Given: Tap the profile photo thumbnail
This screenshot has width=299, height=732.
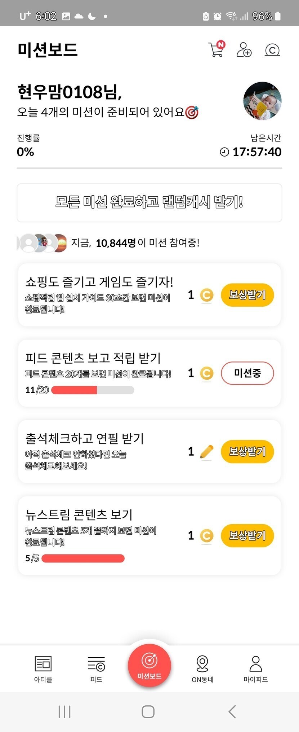Looking at the screenshot, I should coord(262,101).
